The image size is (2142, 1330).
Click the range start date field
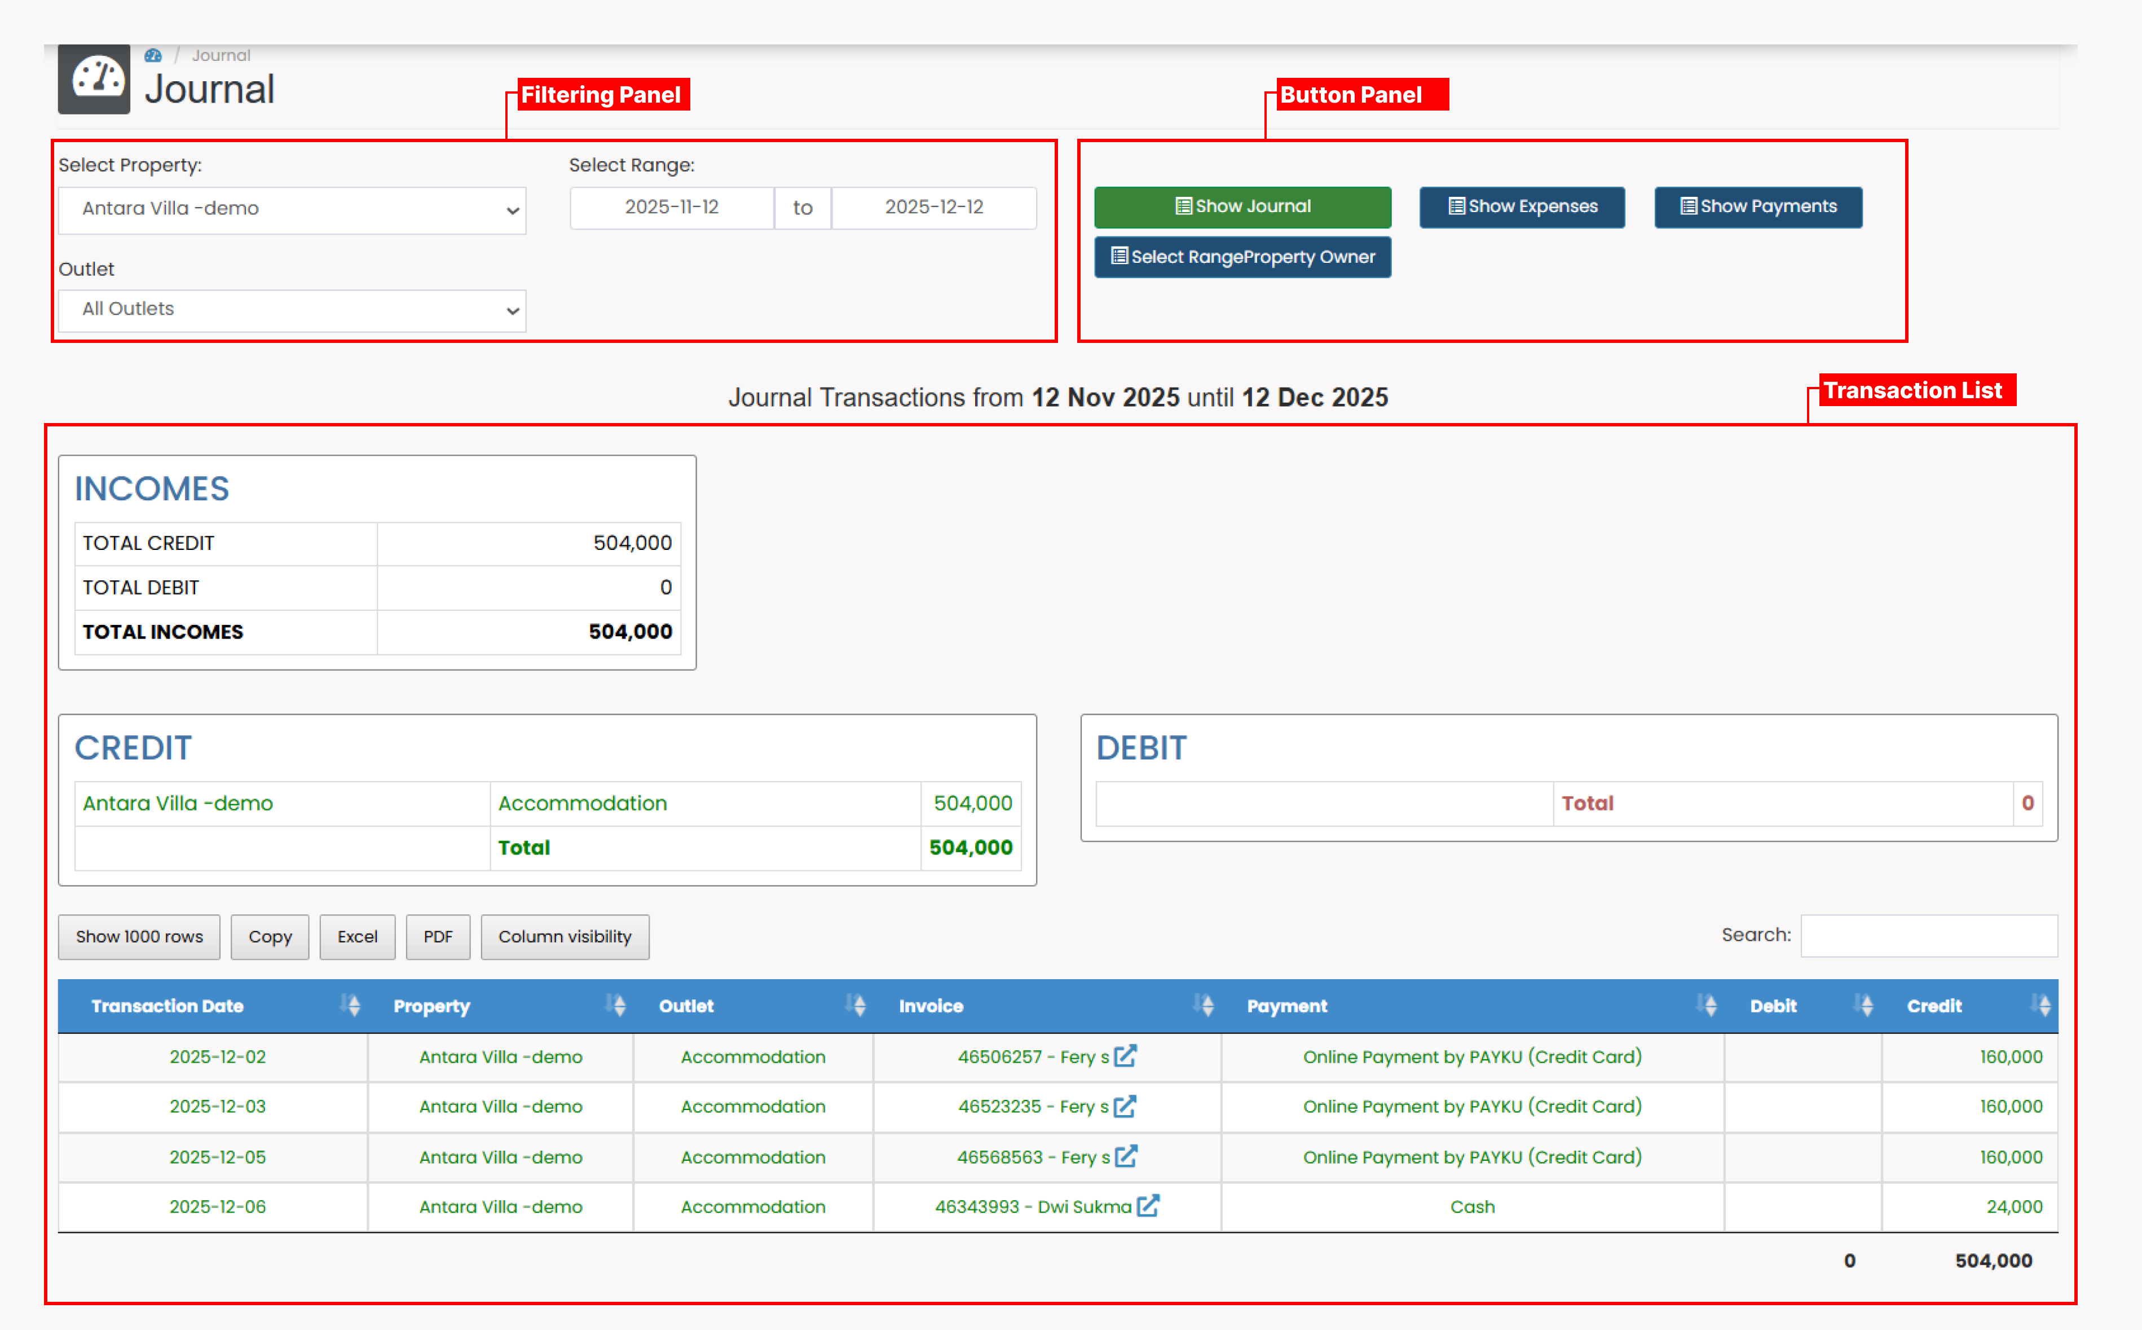click(x=672, y=208)
